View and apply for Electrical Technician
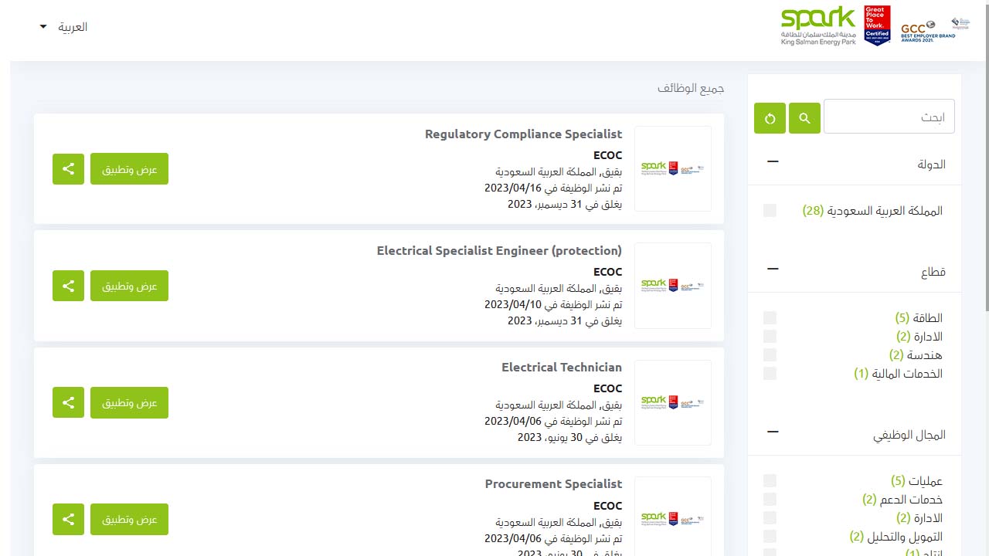This screenshot has height=556, width=989. pos(129,402)
